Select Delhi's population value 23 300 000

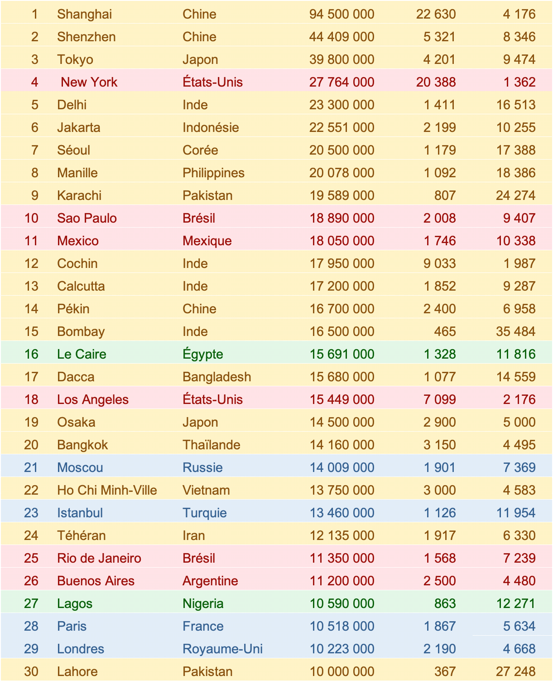[x=341, y=105]
